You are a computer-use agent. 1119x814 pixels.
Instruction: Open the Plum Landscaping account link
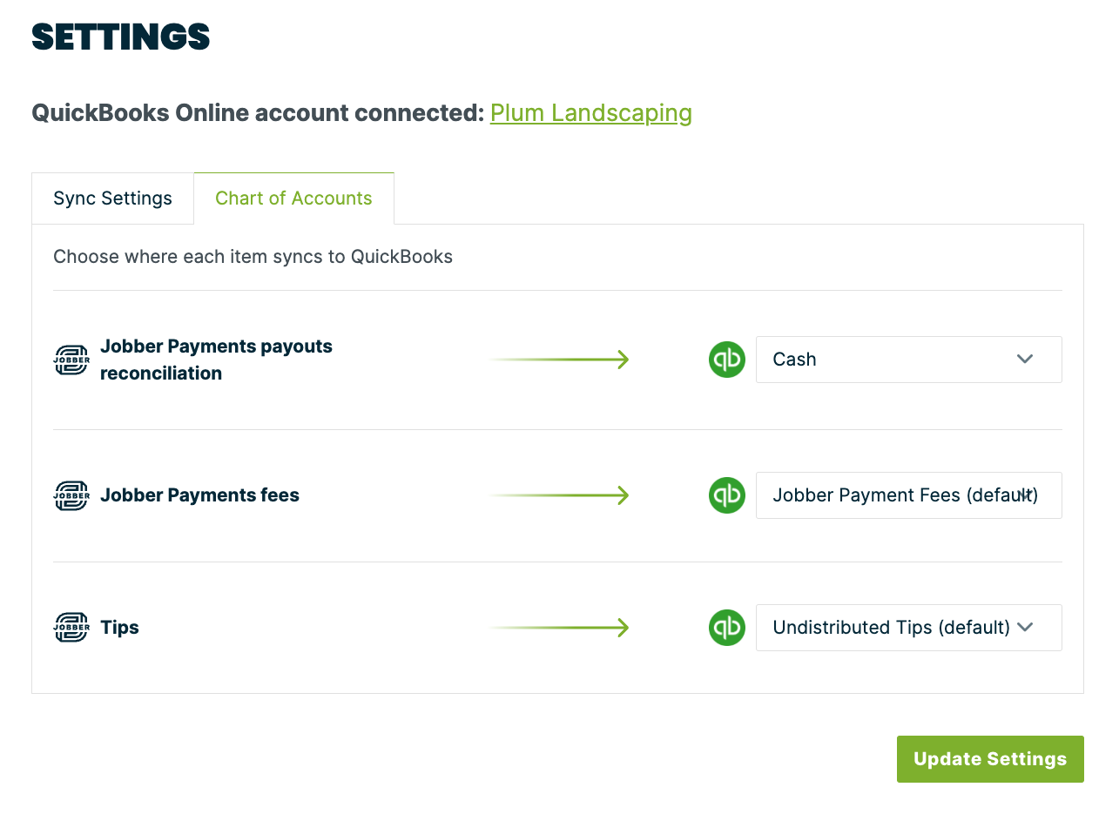(590, 113)
